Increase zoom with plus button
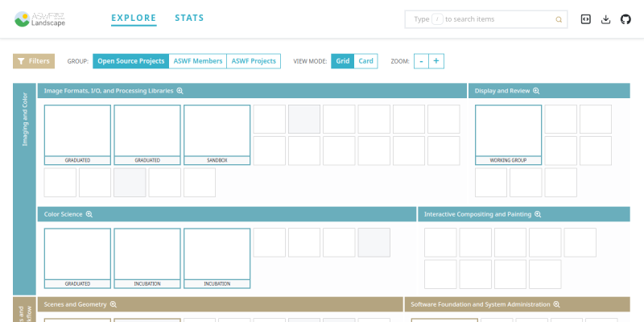 pyautogui.click(x=436, y=61)
